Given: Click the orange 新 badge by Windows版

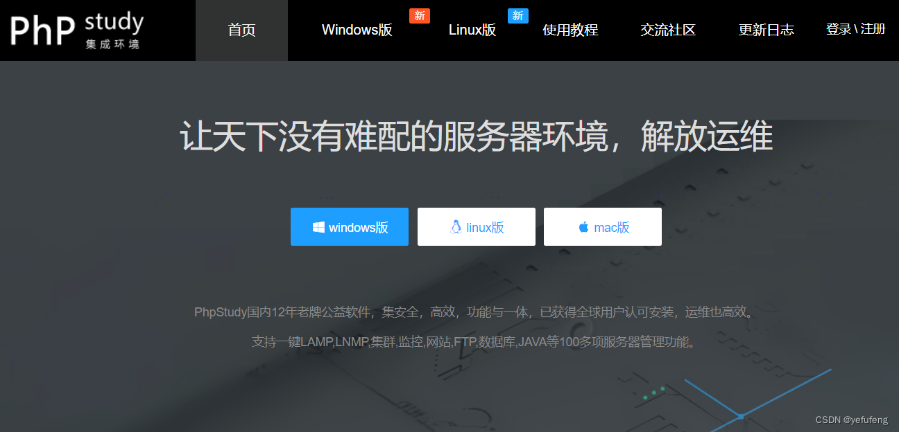Looking at the screenshot, I should [x=420, y=16].
